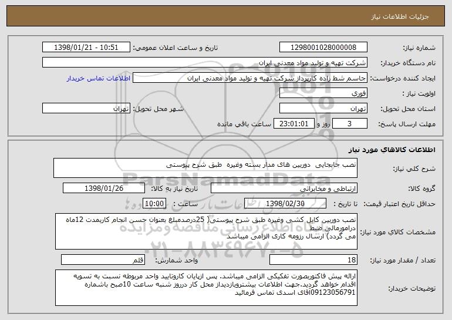Click the remaining time field 23:01:01

click(x=294, y=124)
